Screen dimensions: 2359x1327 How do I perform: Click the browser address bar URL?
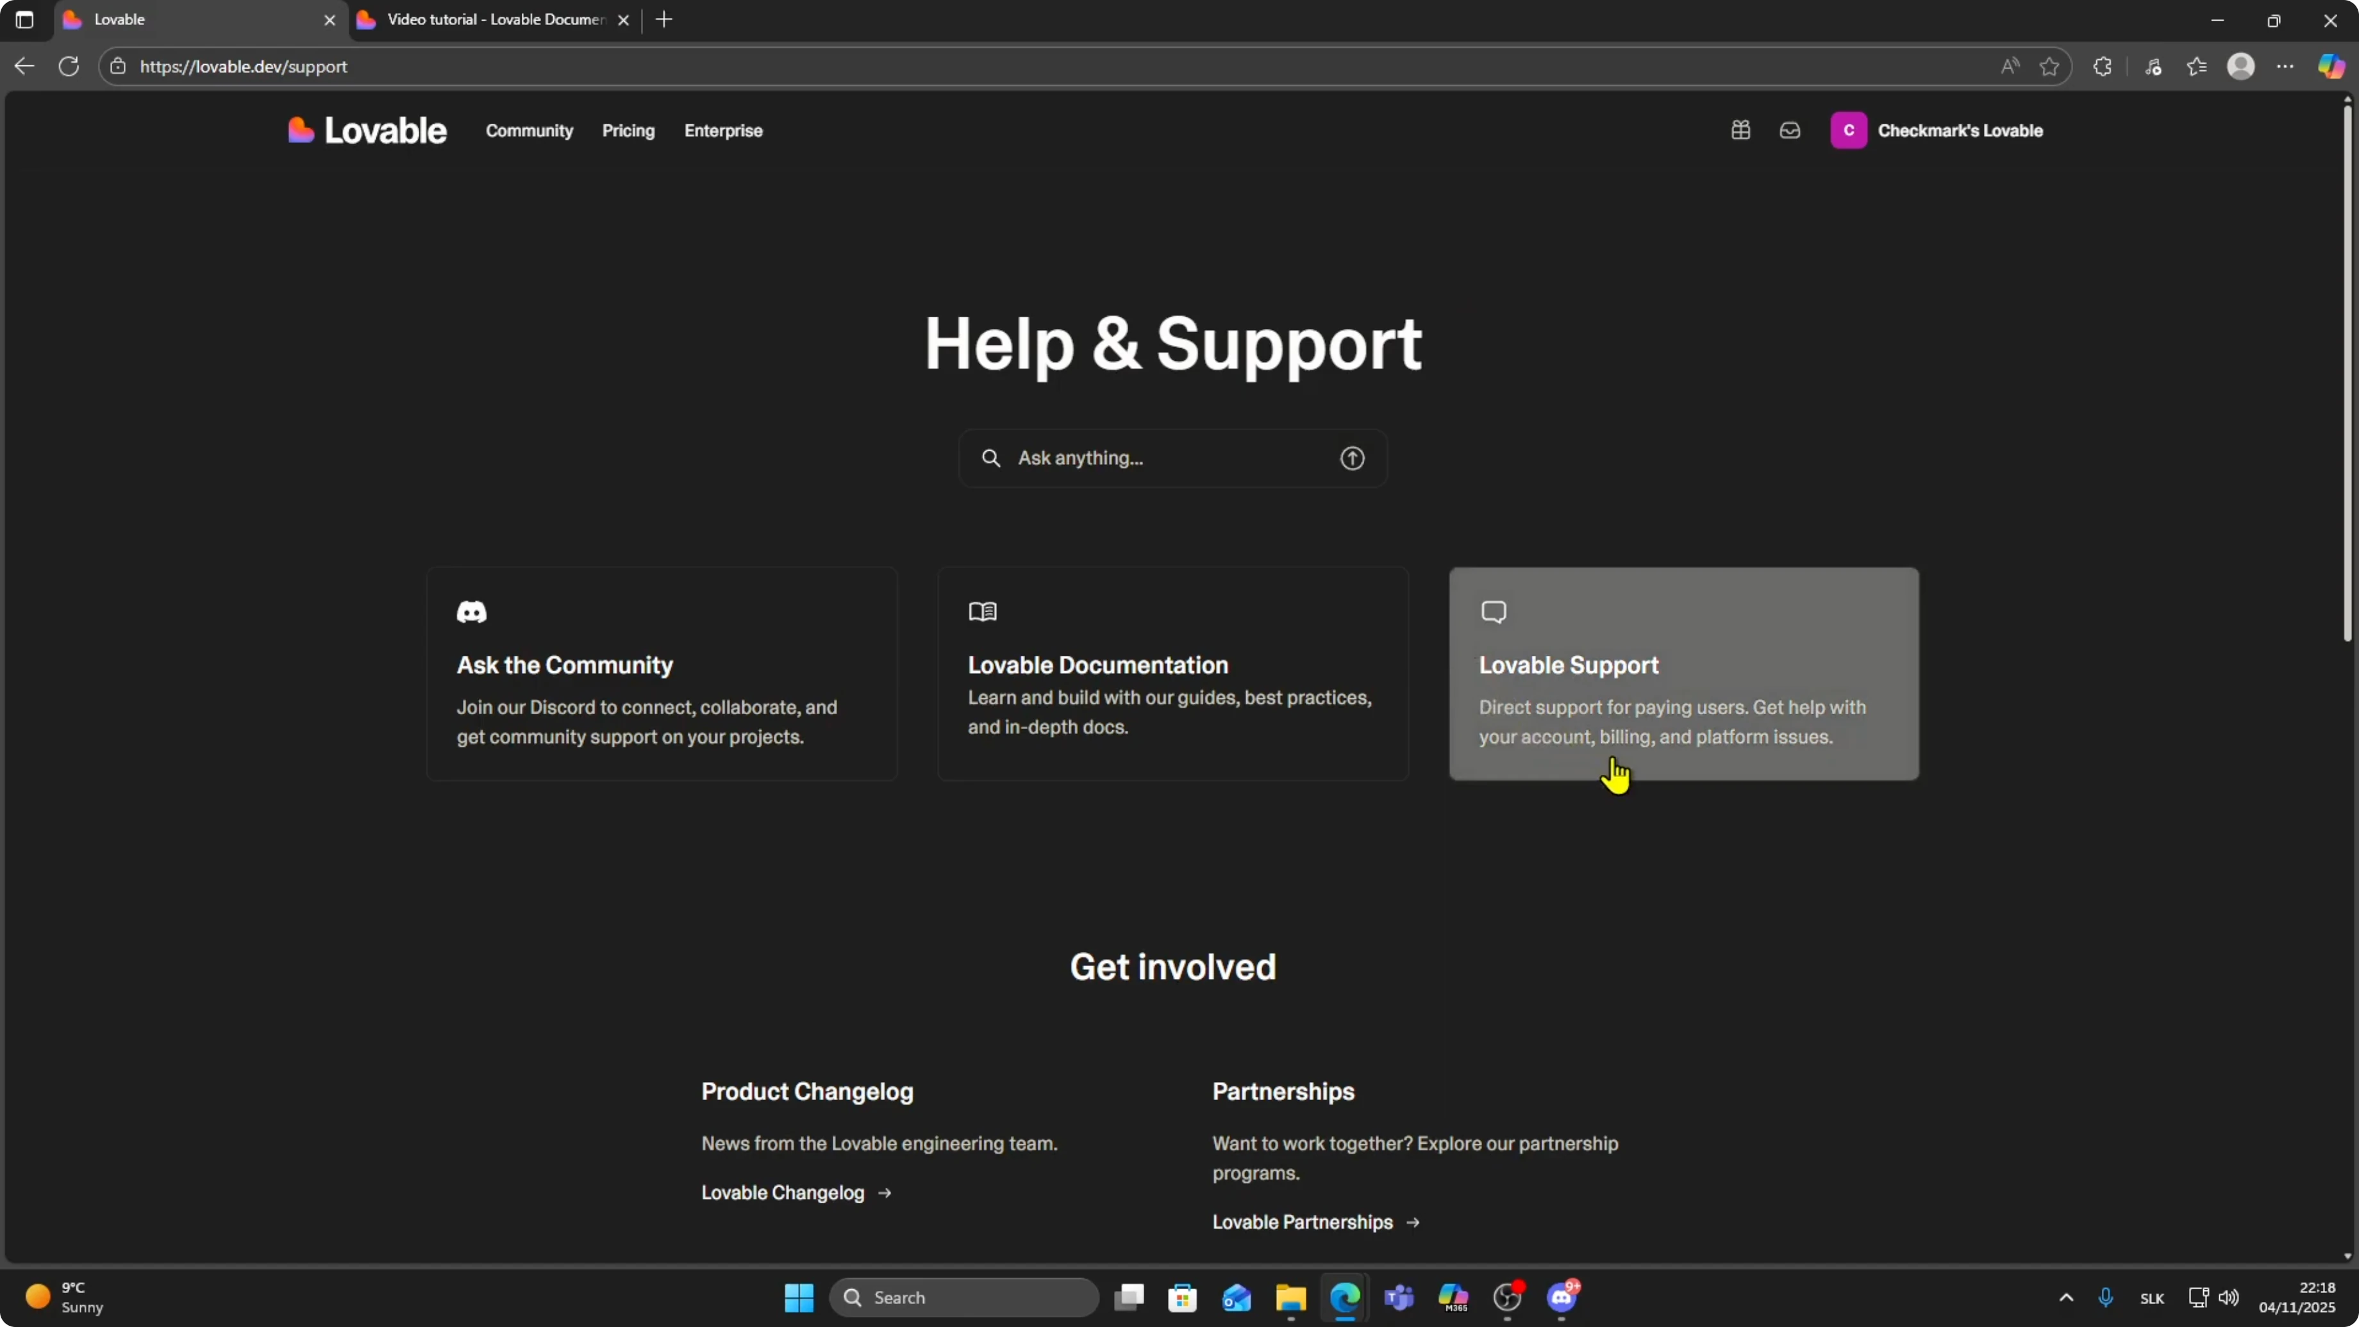click(x=244, y=66)
